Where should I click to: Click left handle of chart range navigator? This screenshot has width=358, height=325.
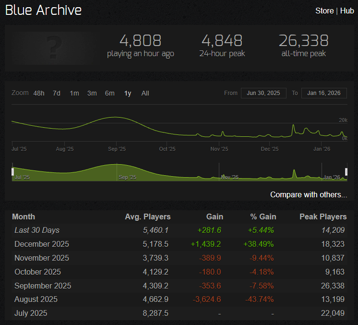coord(13,172)
